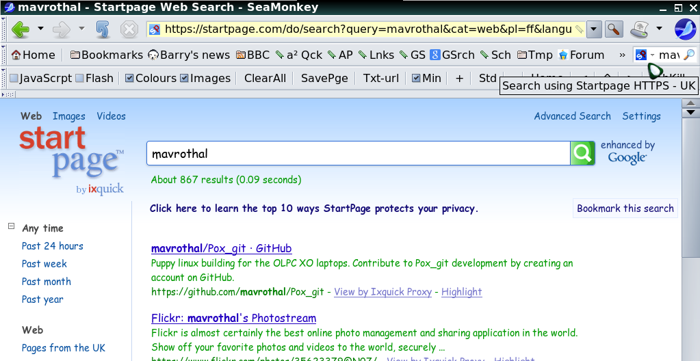
Task: Click the SavePge toolbar button
Action: click(x=324, y=78)
